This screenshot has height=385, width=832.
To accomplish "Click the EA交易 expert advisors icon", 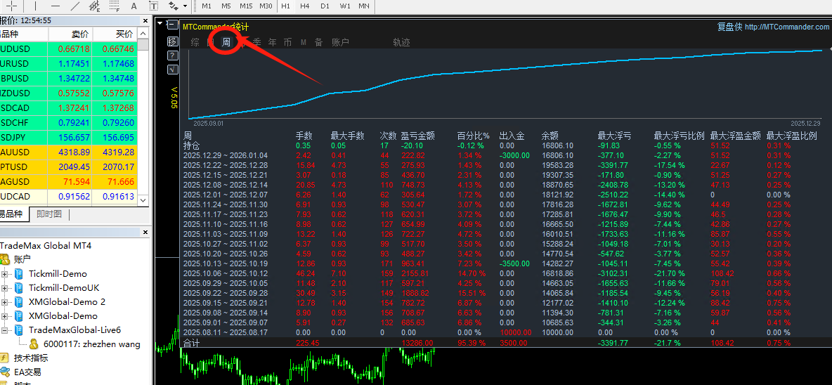I will click(x=5, y=372).
